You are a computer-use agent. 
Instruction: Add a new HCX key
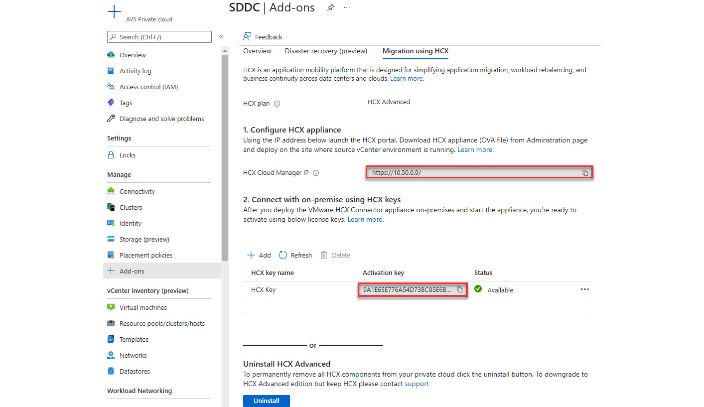[x=259, y=255]
